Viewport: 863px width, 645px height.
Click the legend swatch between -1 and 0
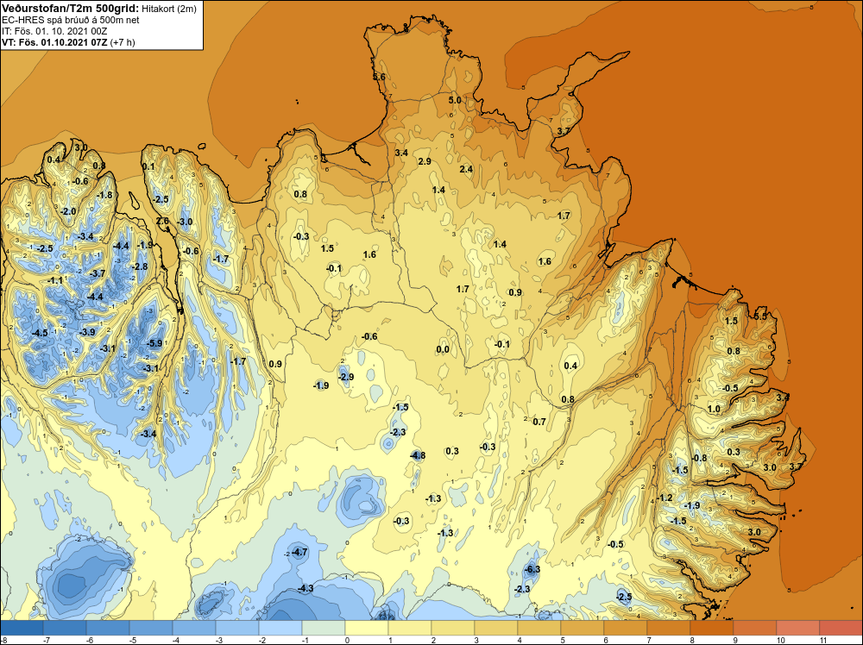coord(324,628)
